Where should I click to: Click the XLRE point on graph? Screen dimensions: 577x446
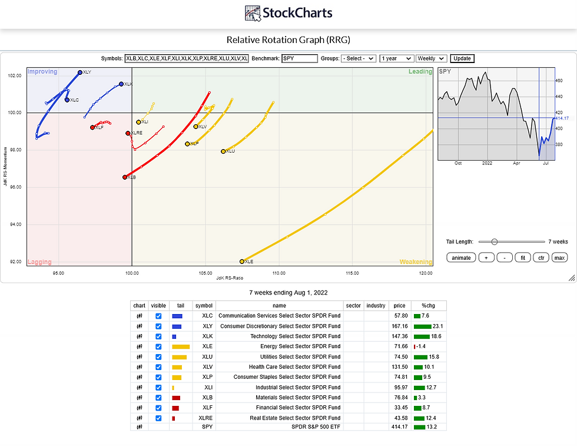tap(128, 133)
